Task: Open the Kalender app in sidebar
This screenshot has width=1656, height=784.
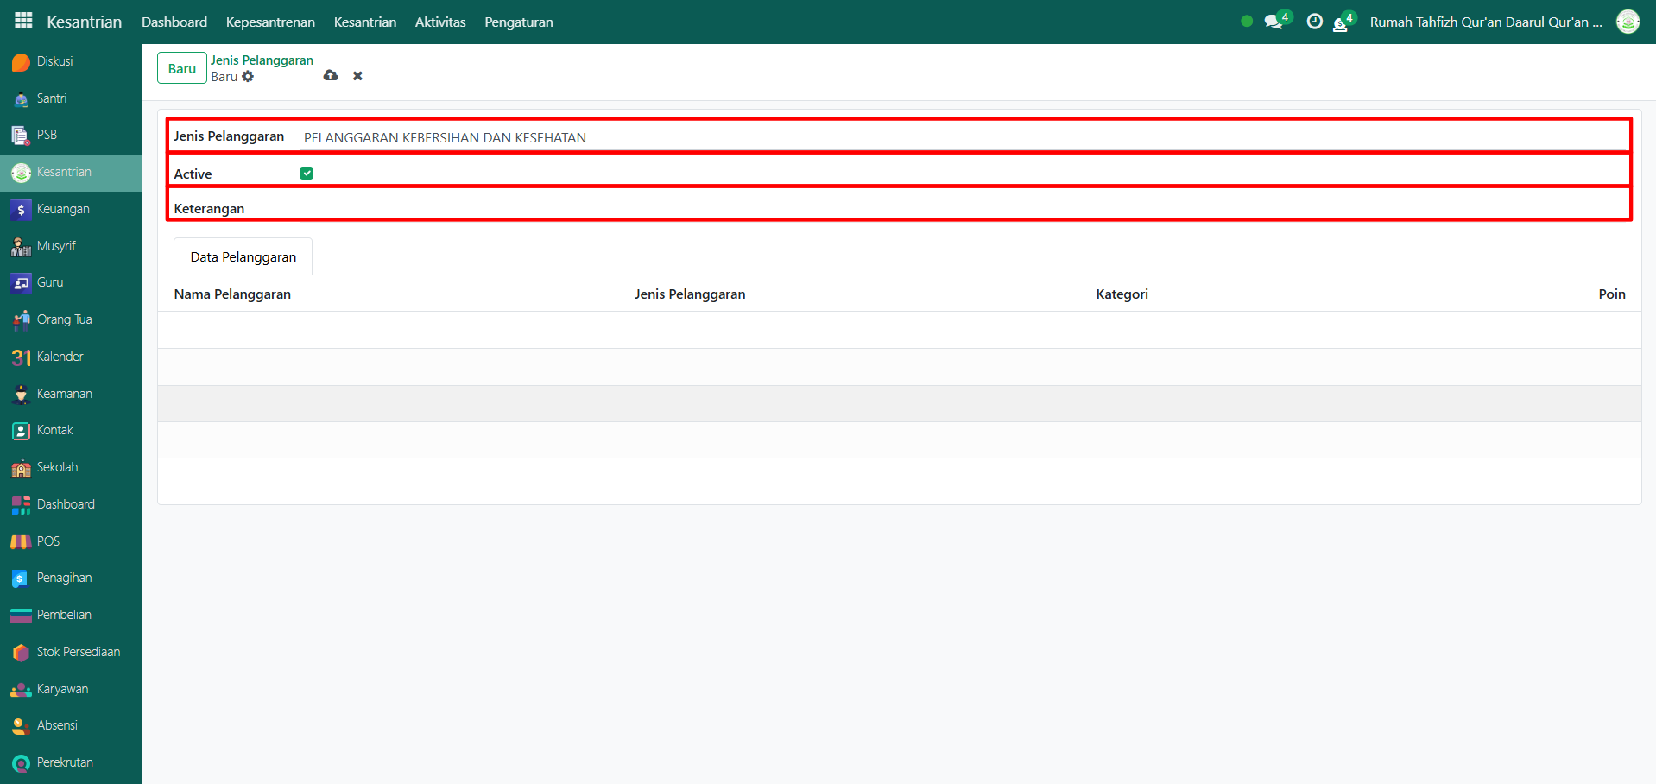Action: 60,357
